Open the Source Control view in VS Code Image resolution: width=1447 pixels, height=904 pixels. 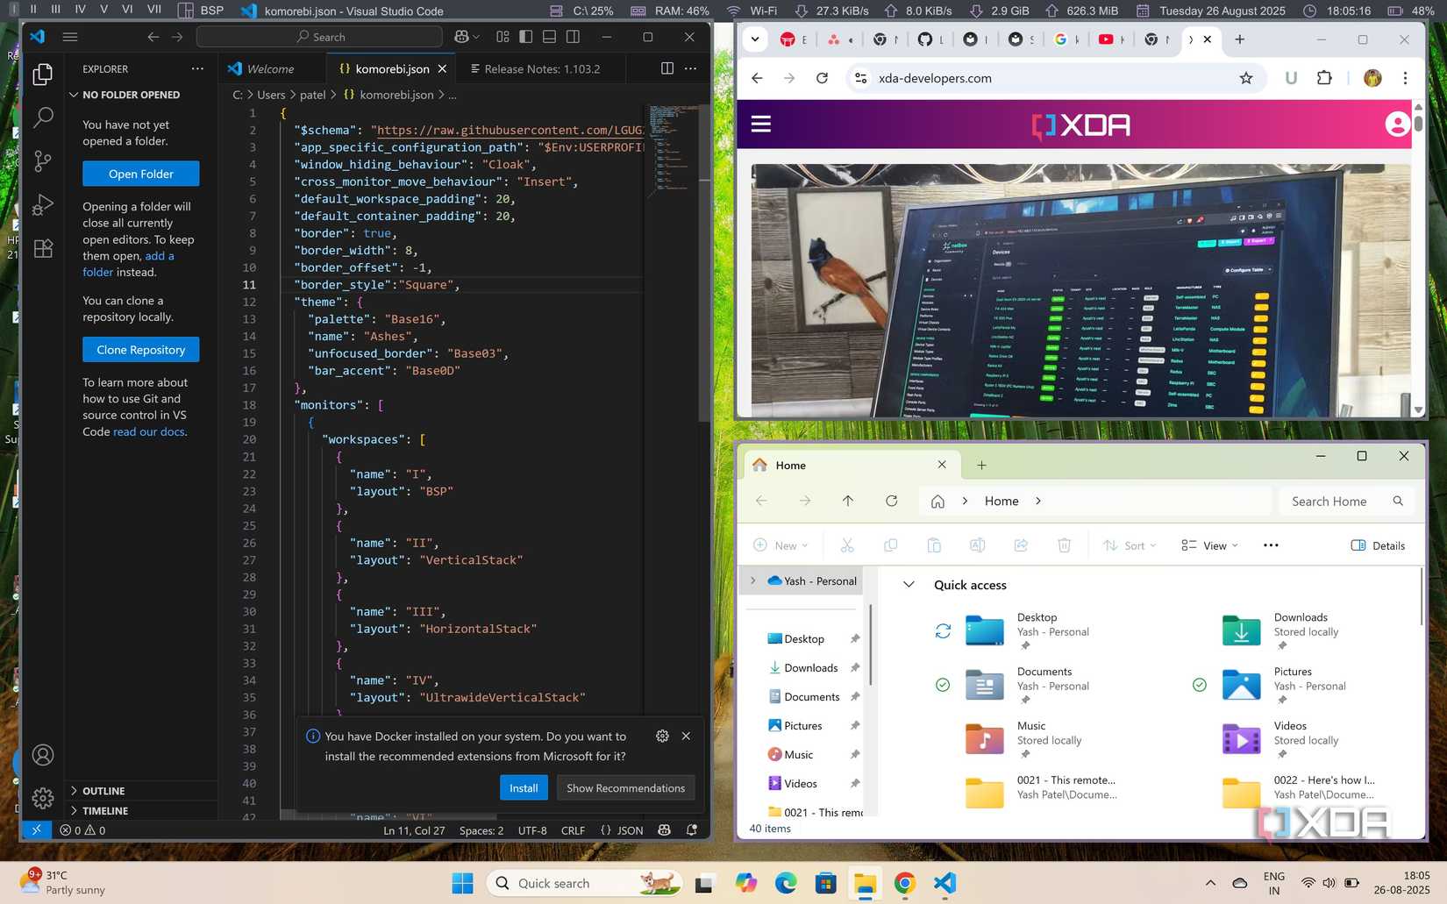point(42,160)
